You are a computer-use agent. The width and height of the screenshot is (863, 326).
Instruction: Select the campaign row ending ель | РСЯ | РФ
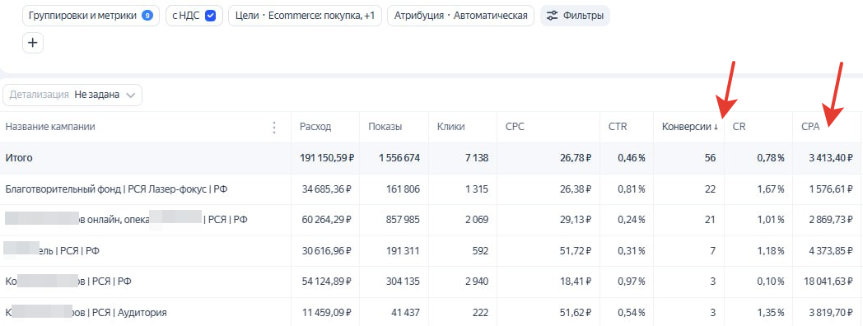[51, 250]
